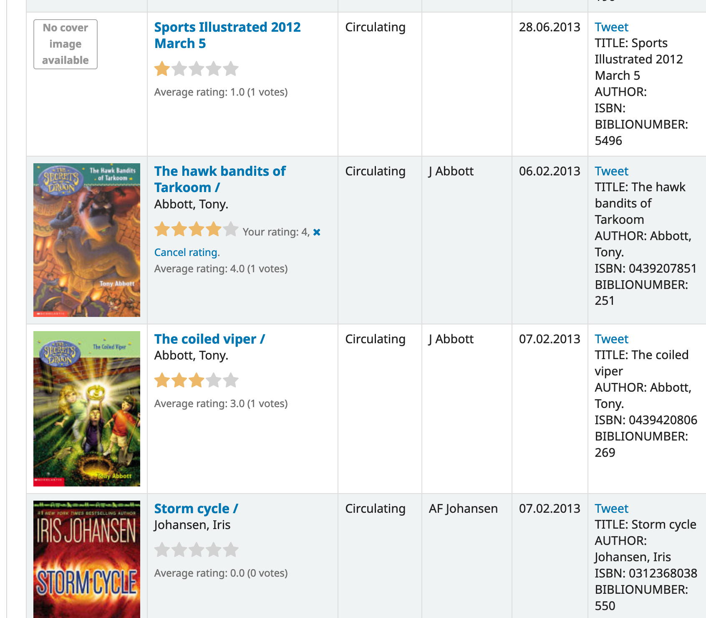Remove your rating with the X icon

pos(317,232)
